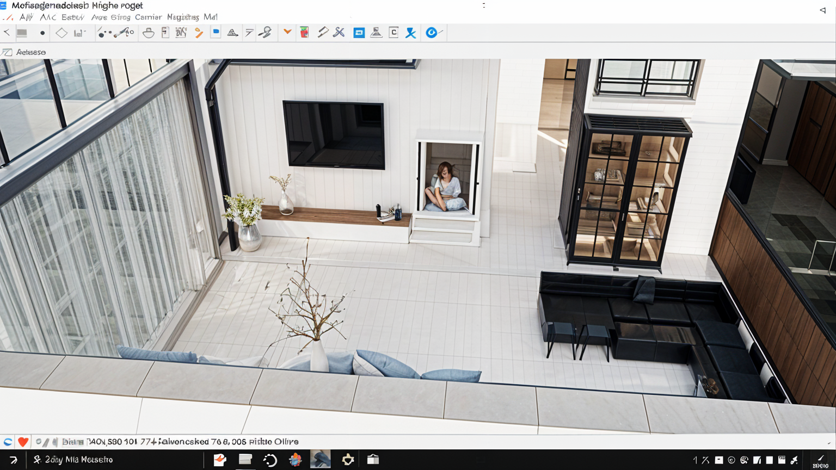Screen dimensions: 836x470
Task: Open the Esbuy menu in menu bar
Action: [x=72, y=17]
